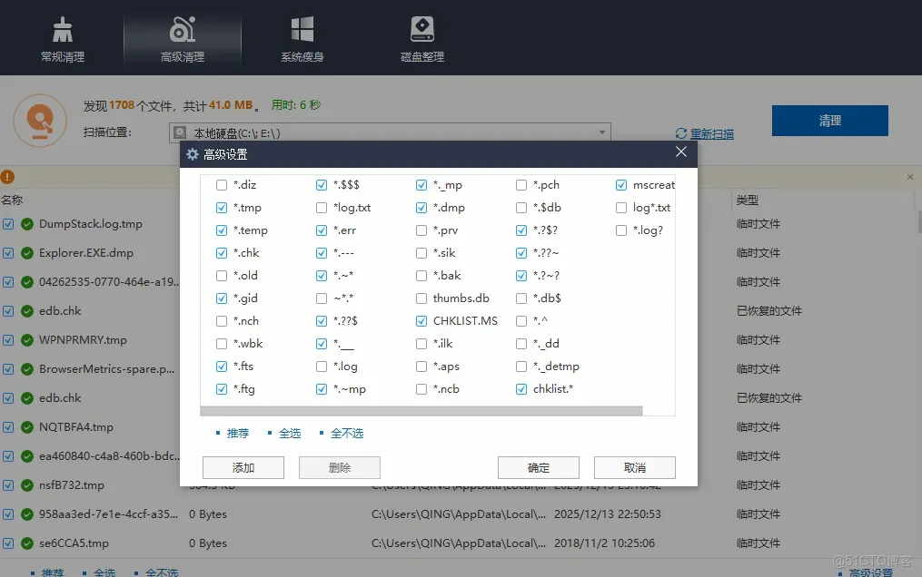Click the circular scan magnifier icon
The image size is (922, 577).
point(40,121)
